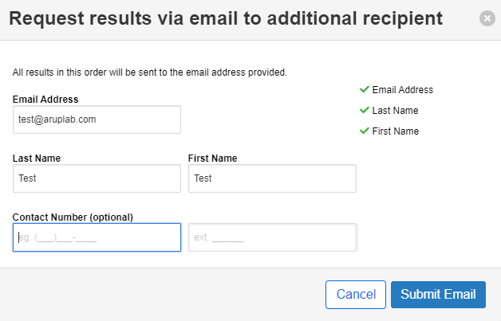Focus the Contact Number phone field

coord(97,237)
